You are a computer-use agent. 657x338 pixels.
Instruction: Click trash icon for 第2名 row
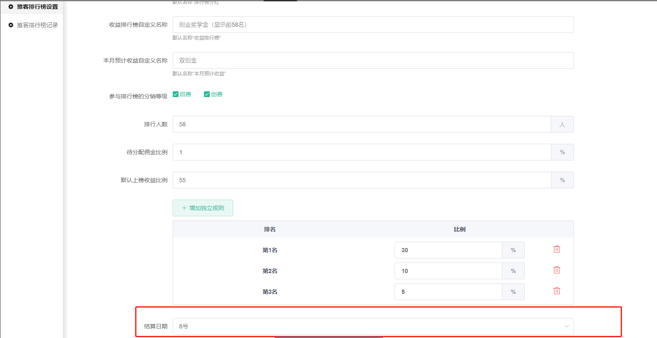(556, 270)
